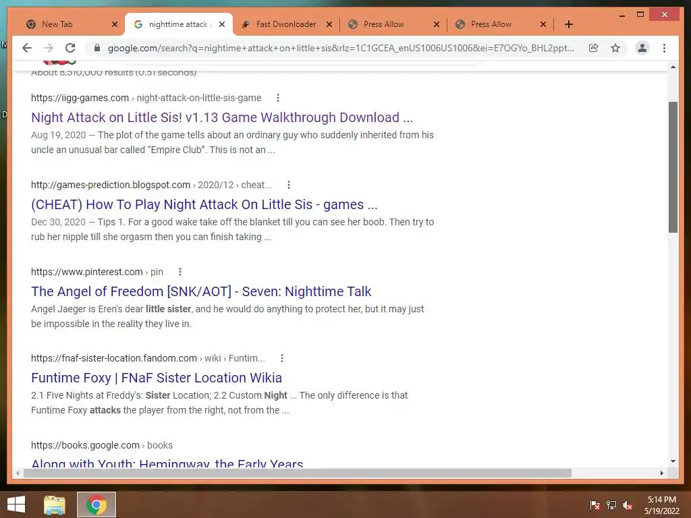The width and height of the screenshot is (691, 518).
Task: Open the network tray icon
Action: (611, 505)
